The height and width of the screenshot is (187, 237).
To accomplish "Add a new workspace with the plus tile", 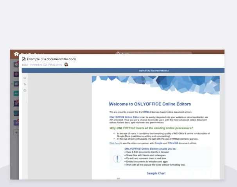I will click(x=16, y=133).
